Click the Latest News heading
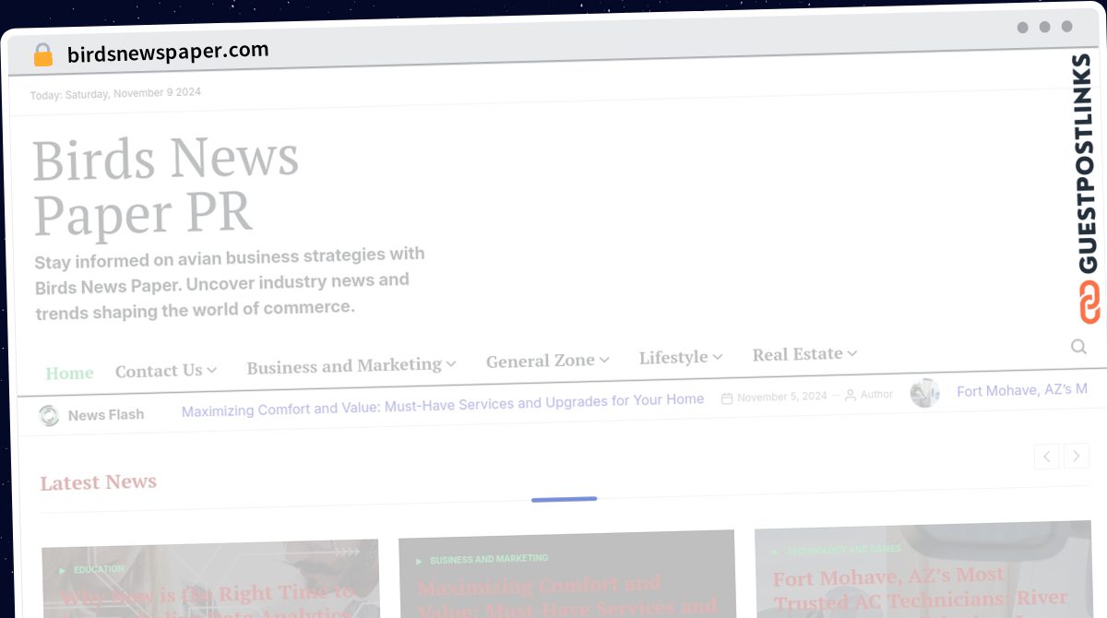The image size is (1107, 618). [x=99, y=482]
